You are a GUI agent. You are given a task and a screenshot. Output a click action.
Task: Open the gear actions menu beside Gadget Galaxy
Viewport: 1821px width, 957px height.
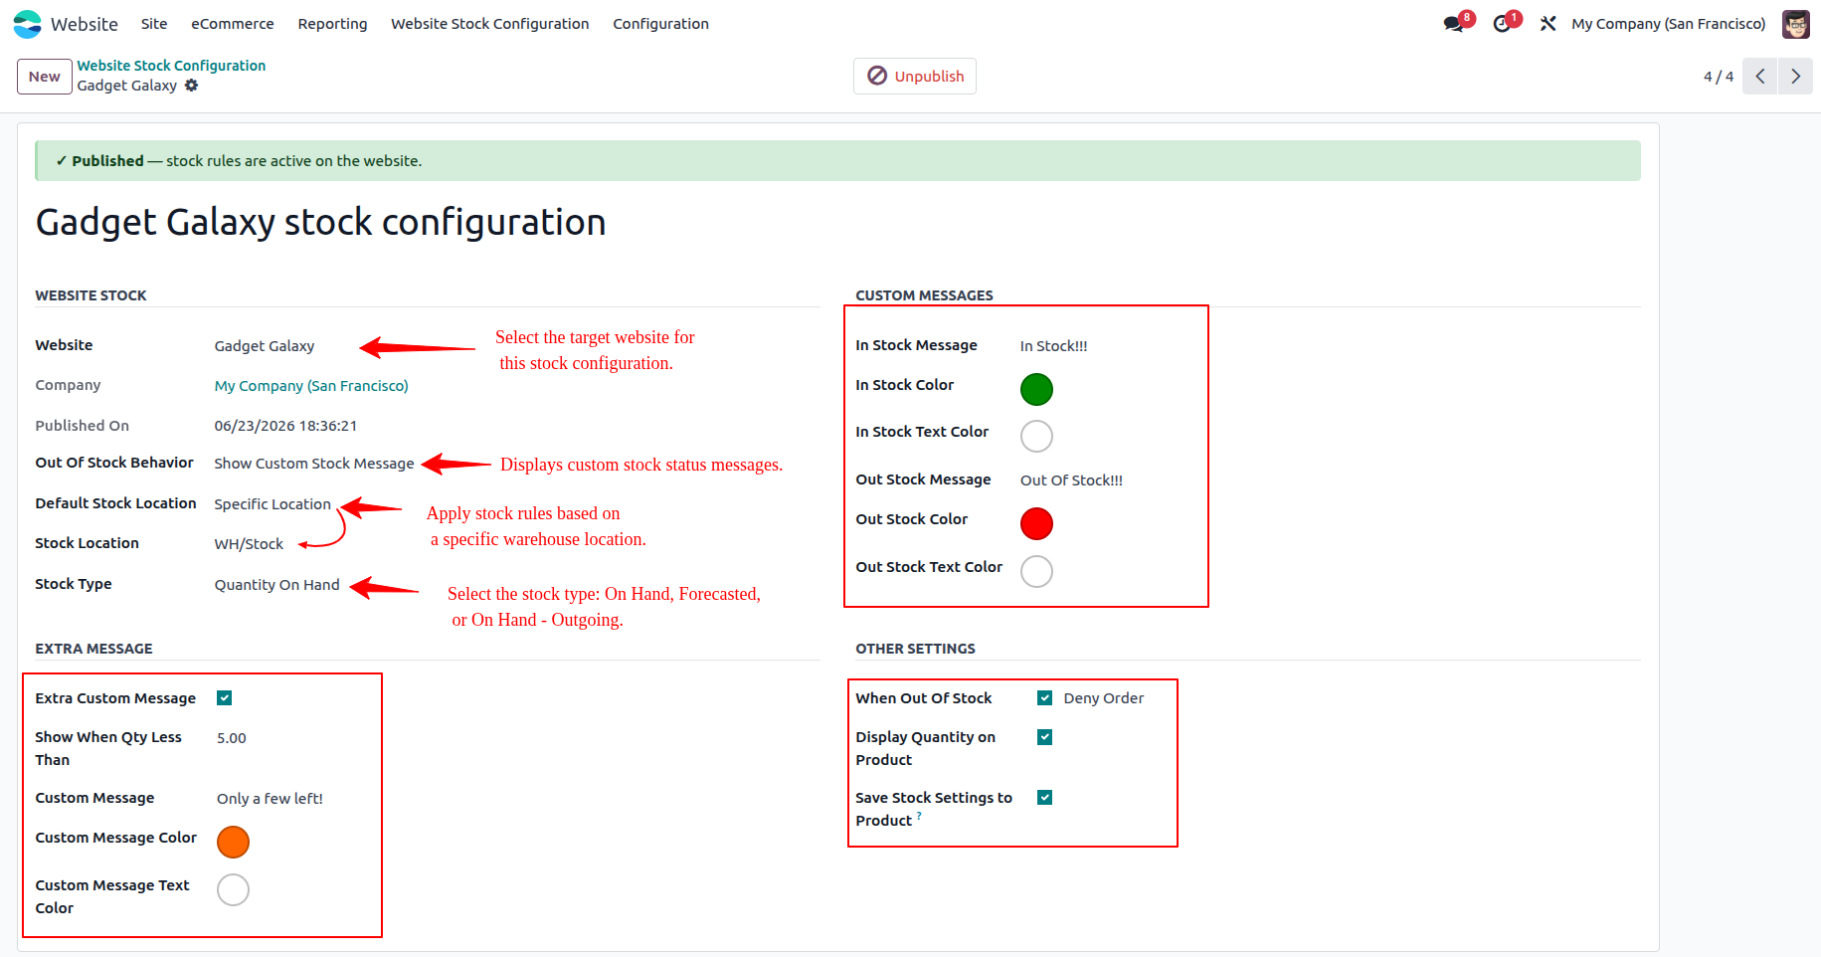coord(191,86)
